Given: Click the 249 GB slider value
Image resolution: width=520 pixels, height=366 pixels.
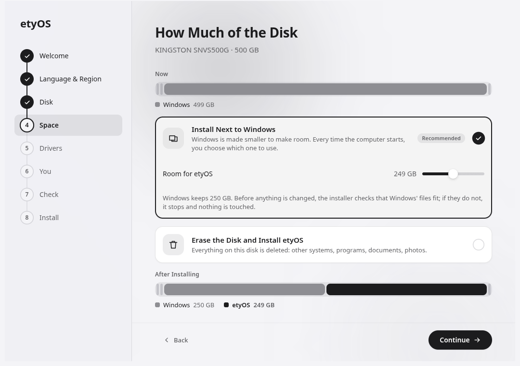Looking at the screenshot, I should pyautogui.click(x=405, y=174).
